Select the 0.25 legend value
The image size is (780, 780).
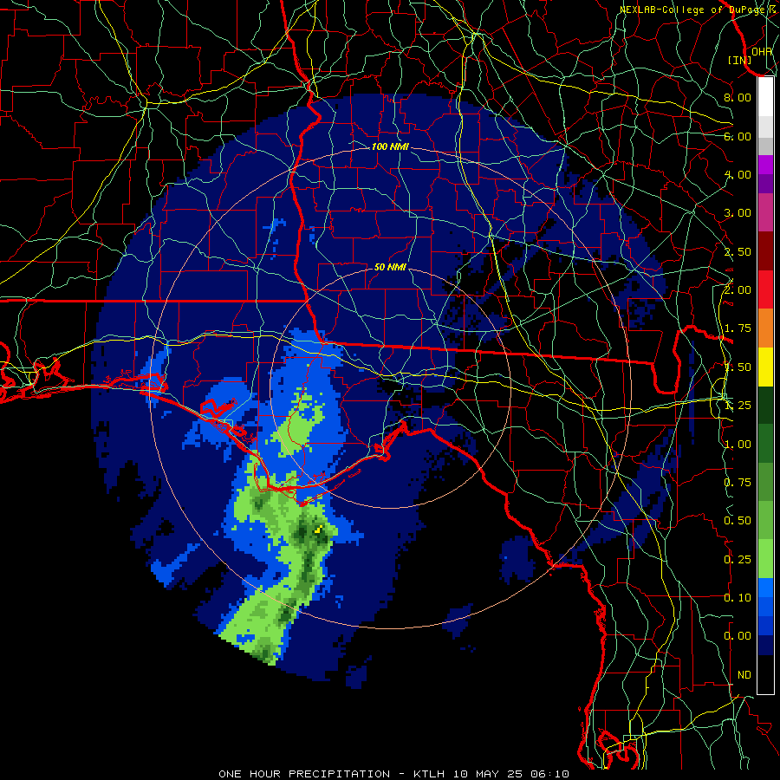point(738,560)
